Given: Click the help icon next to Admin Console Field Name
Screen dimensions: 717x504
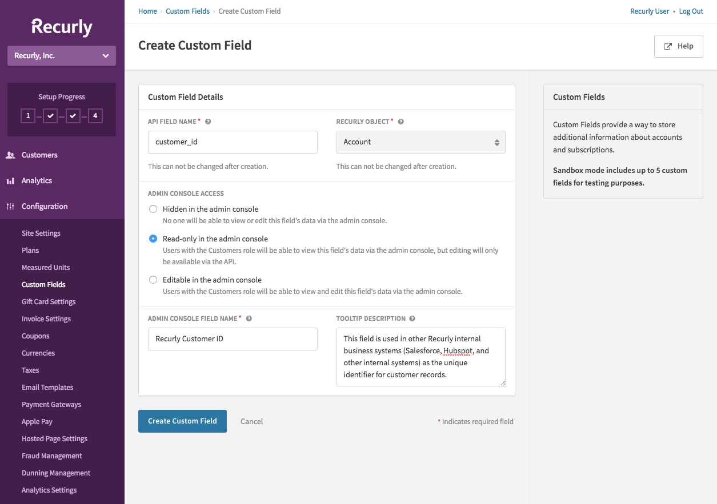Looking at the screenshot, I should coord(249,318).
